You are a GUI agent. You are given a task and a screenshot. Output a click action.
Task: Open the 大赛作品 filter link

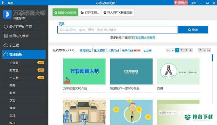click(113, 50)
